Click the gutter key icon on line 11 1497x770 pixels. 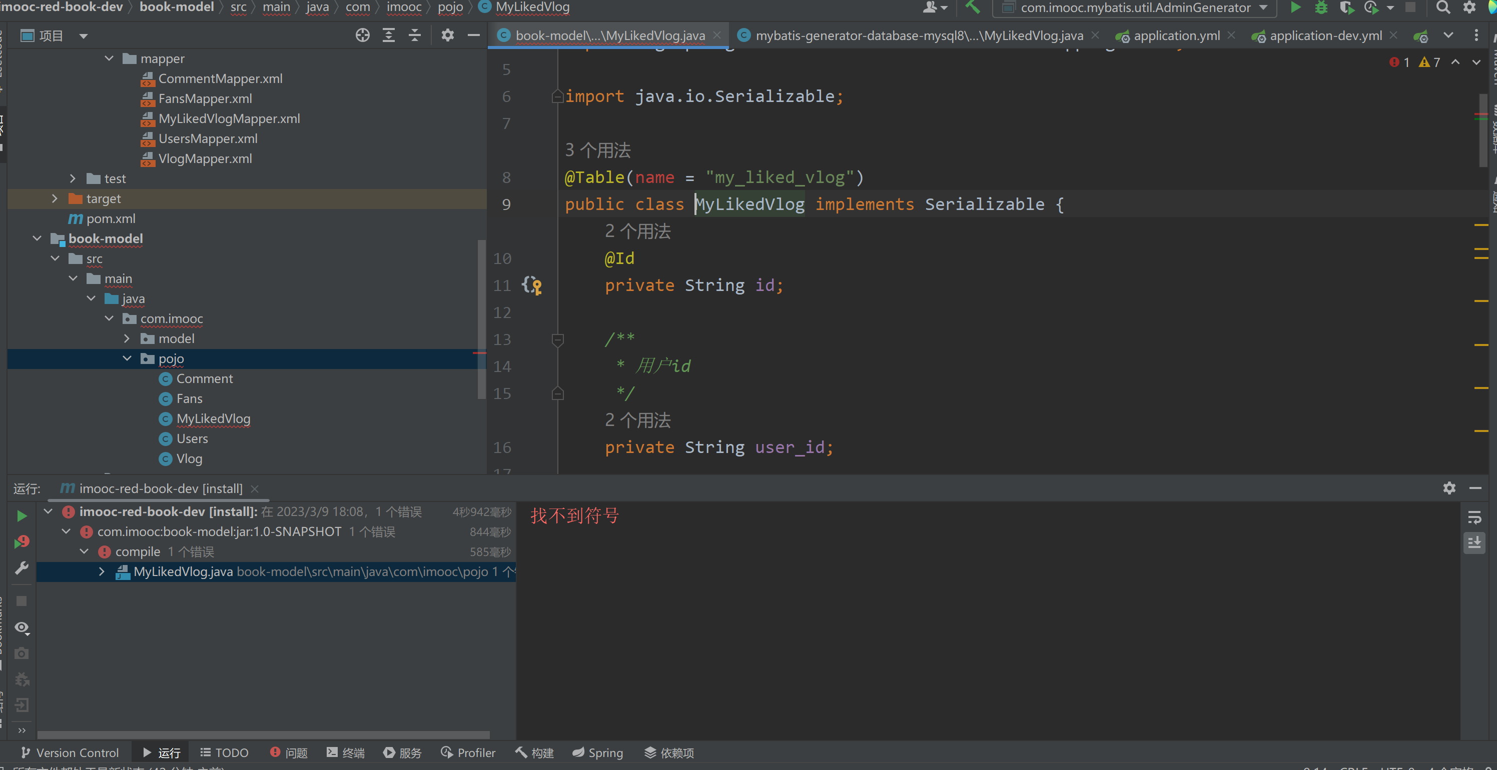click(532, 285)
